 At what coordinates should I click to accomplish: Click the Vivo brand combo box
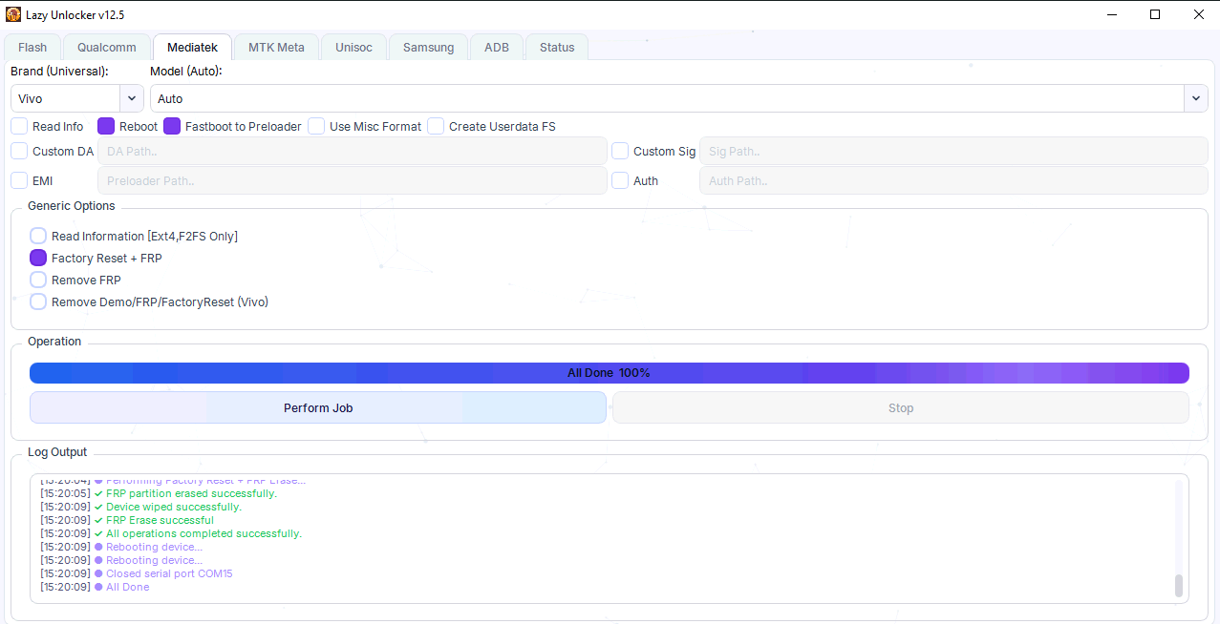tap(77, 98)
